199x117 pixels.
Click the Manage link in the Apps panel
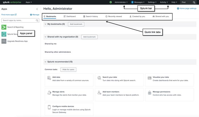pyautogui.click(x=36, y=15)
